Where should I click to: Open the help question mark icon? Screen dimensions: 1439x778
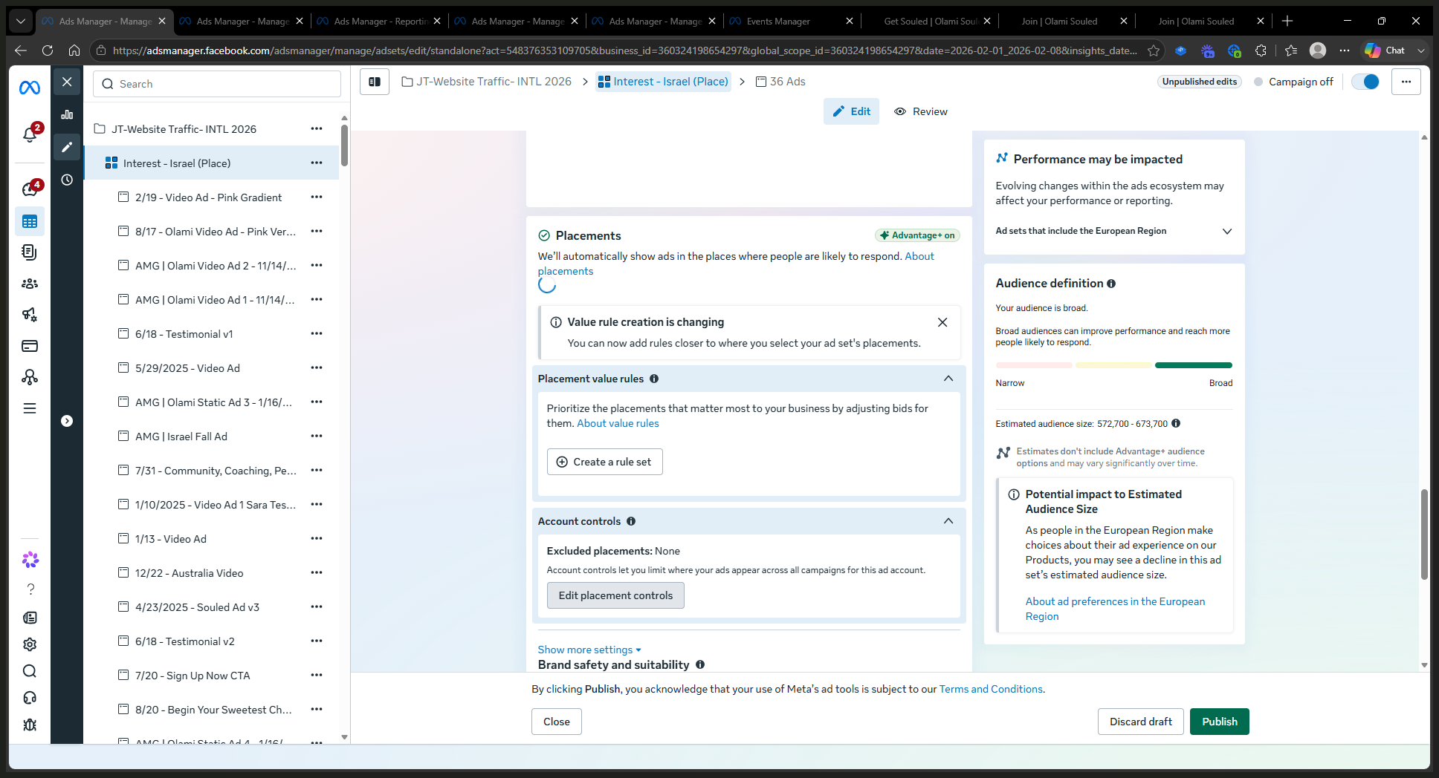[30, 589]
